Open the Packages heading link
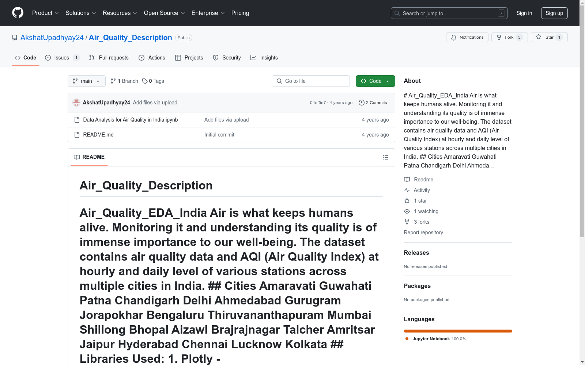Image resolution: width=585 pixels, height=365 pixels. (x=417, y=286)
